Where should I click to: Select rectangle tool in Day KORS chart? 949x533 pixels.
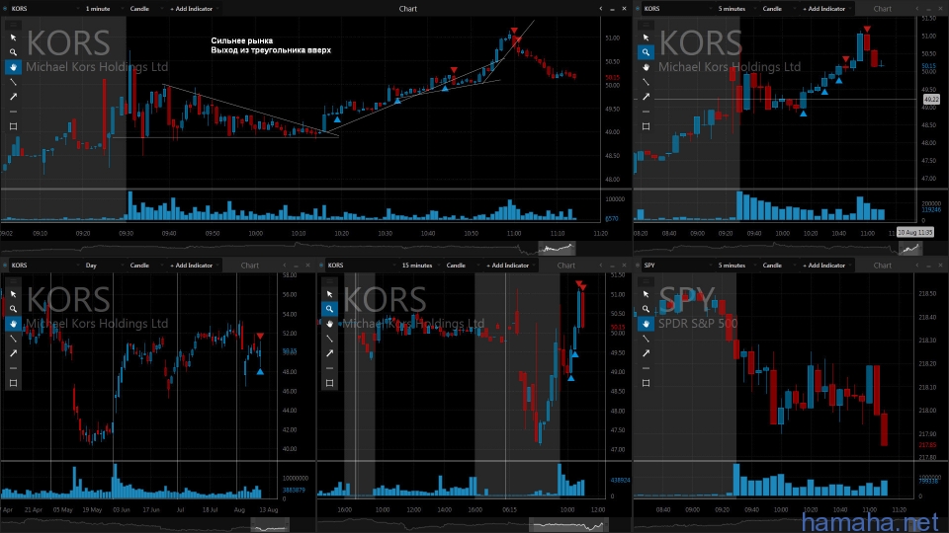[13, 383]
